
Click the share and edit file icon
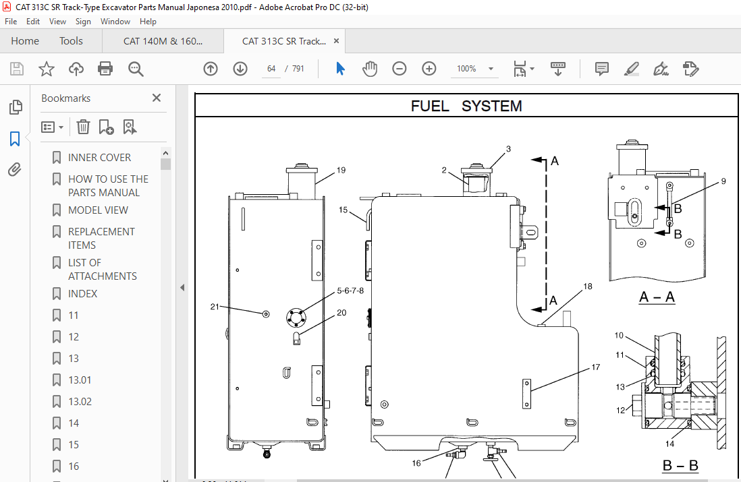pos(690,69)
